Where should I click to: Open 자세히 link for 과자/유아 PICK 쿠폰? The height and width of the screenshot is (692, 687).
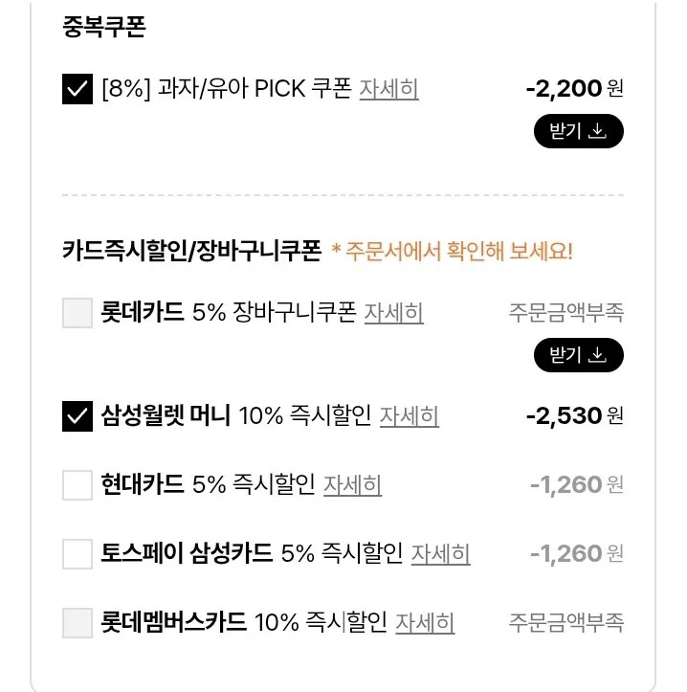[x=388, y=89]
